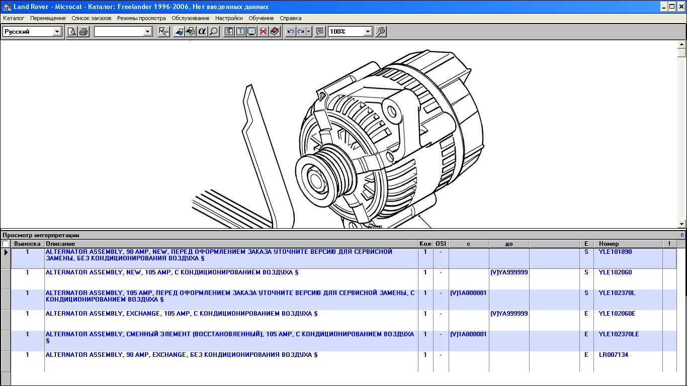This screenshot has width=687, height=386.
Task: Click the checkbox-with-hand selection icon
Action: click(164, 32)
